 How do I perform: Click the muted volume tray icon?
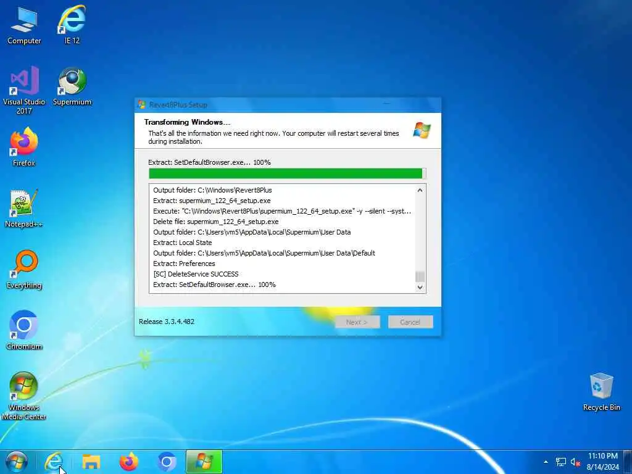pos(575,462)
